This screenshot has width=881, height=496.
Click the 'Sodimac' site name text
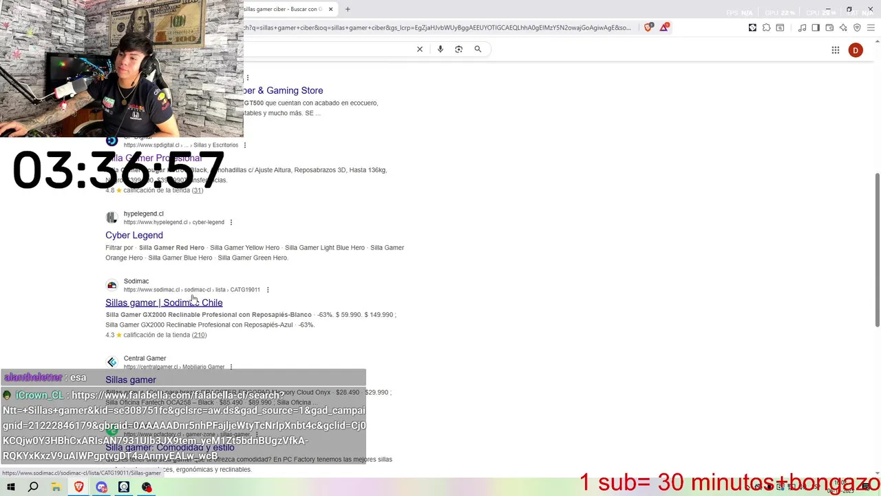136,281
